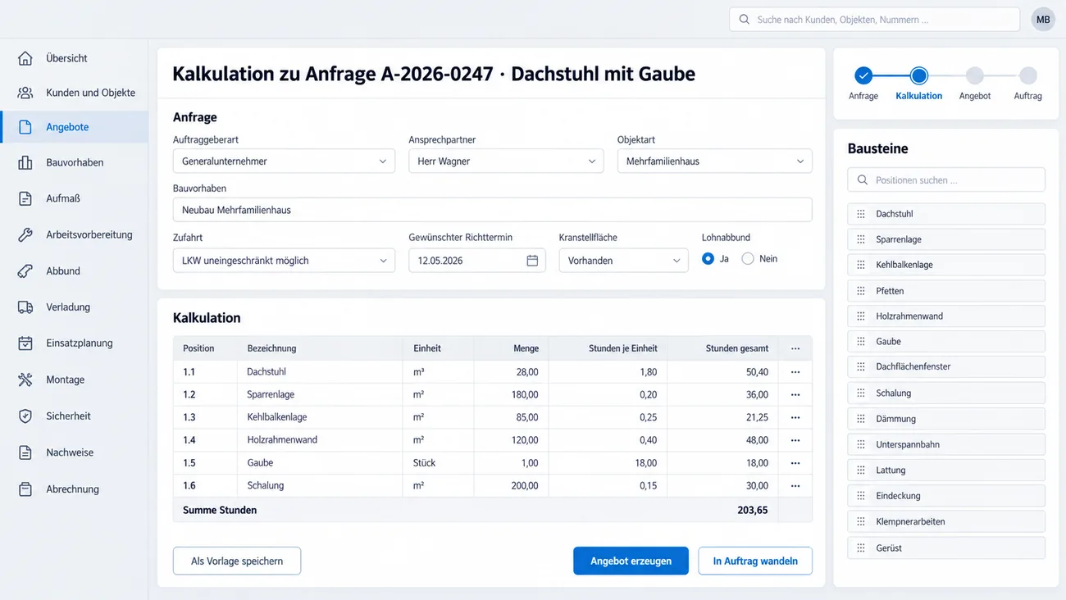Click the Montage tools icon
The width and height of the screenshot is (1066, 600).
click(x=25, y=380)
